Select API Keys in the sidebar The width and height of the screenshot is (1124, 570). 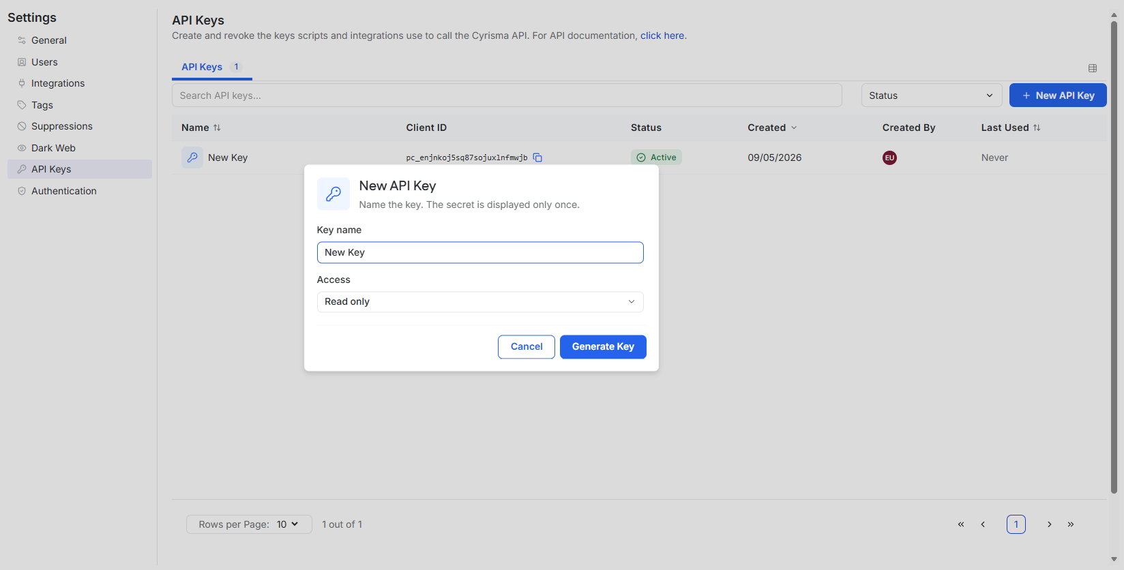[80, 169]
